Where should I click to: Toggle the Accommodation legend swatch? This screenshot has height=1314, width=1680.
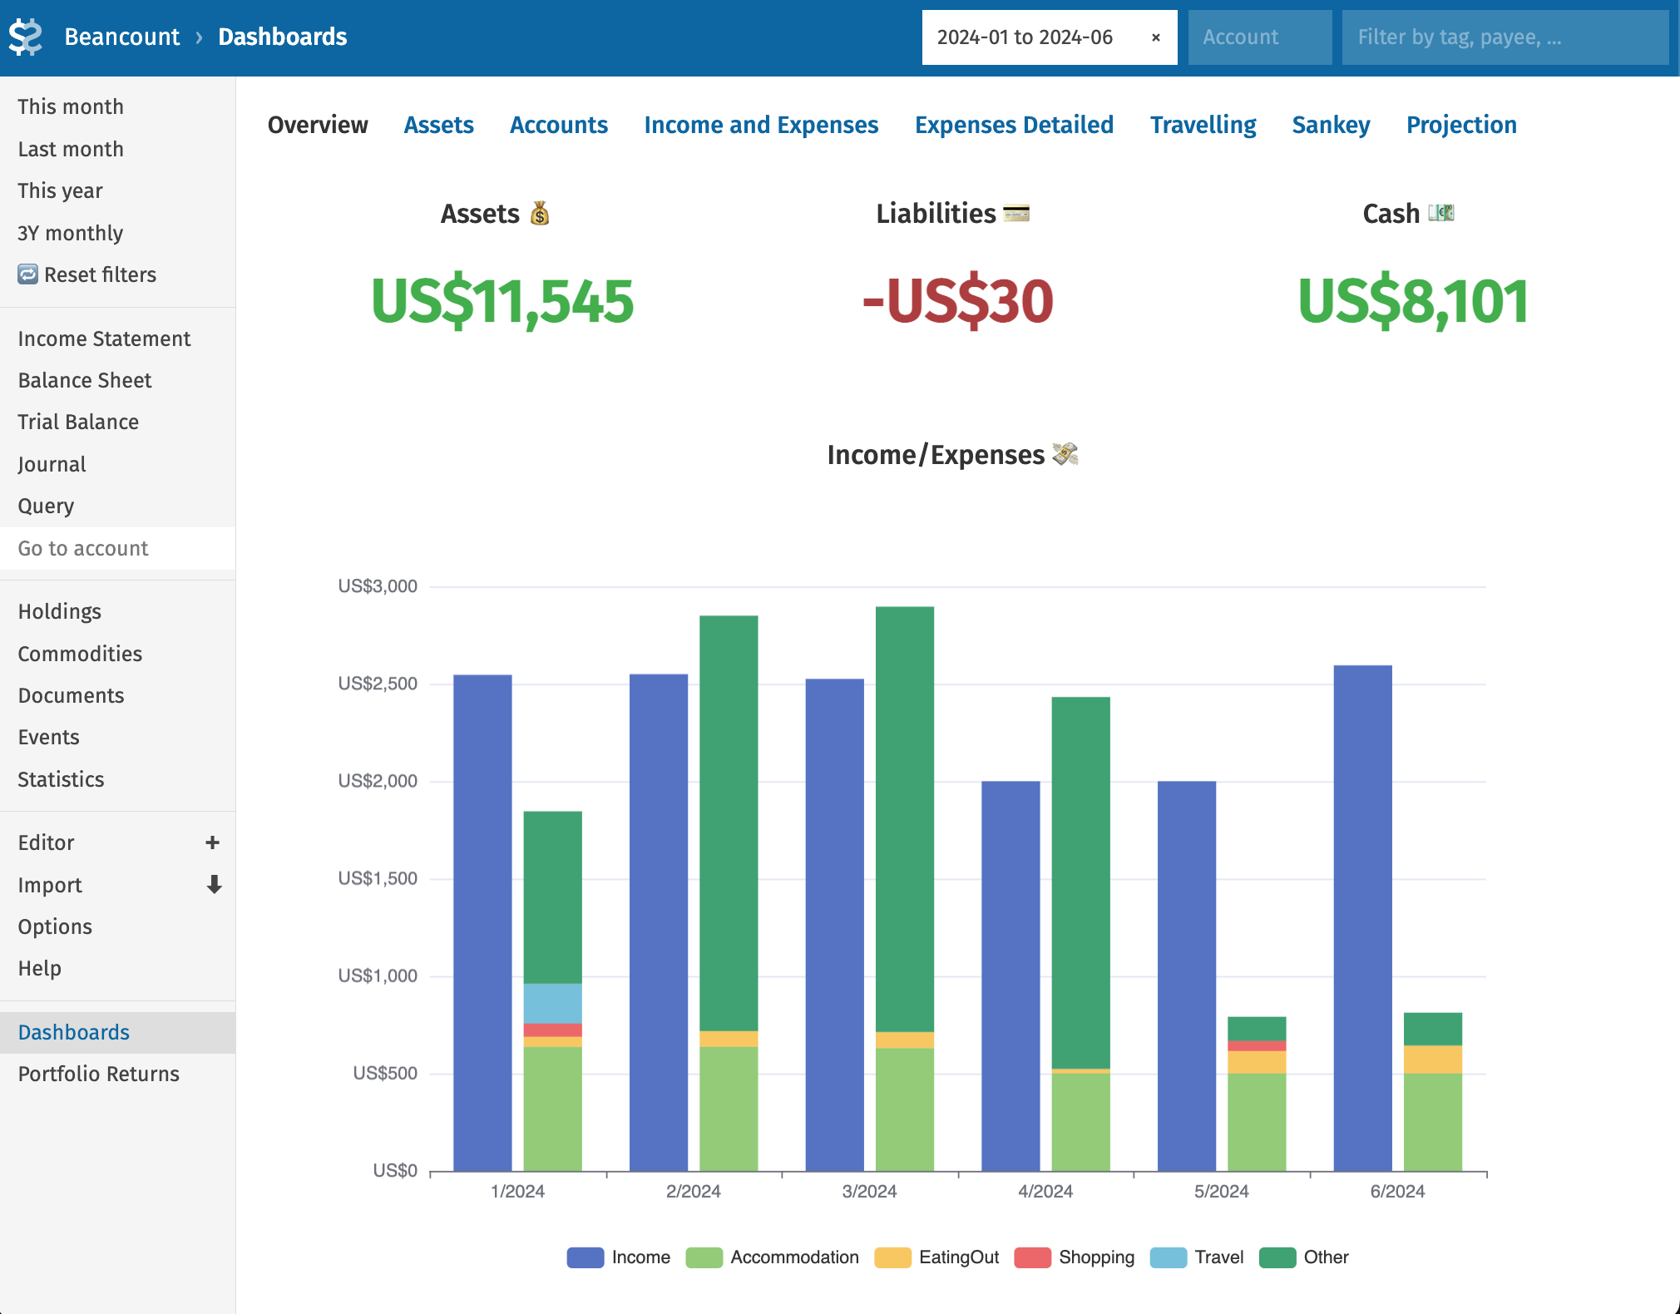[704, 1257]
